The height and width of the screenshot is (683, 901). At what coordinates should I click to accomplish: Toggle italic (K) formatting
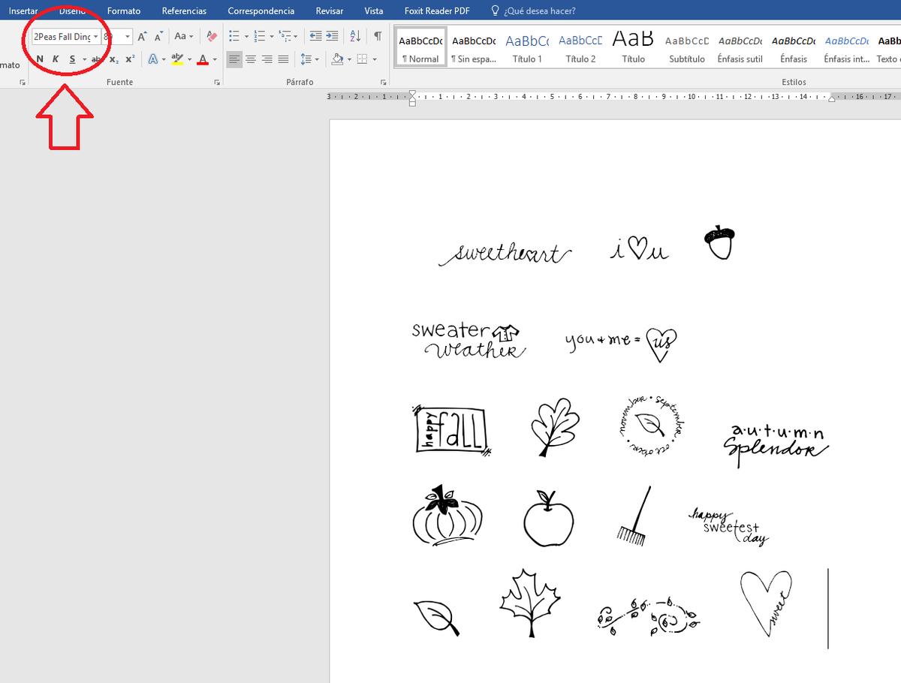click(56, 59)
